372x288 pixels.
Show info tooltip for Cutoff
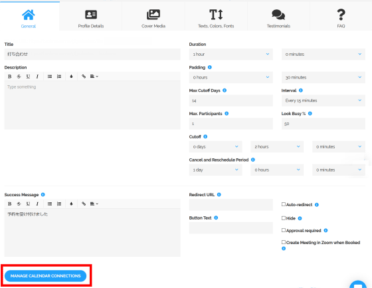[x=205, y=136]
